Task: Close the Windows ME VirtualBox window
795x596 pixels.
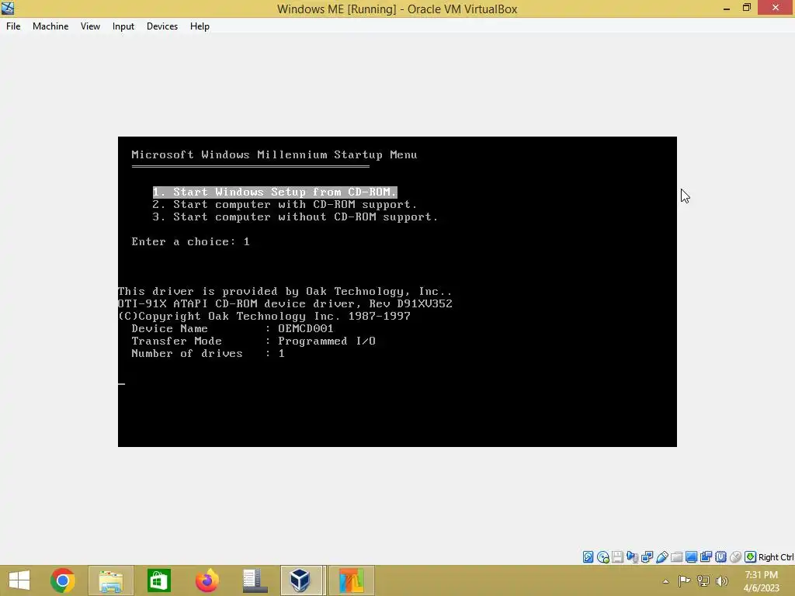Action: click(x=776, y=7)
